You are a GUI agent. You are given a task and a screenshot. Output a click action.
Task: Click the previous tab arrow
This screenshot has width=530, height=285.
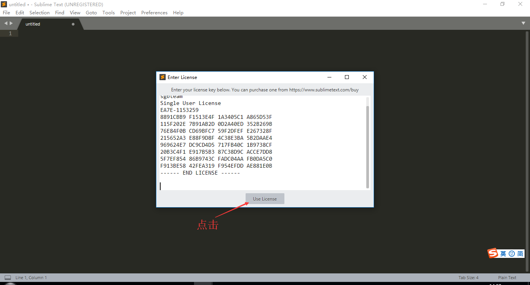(6, 23)
